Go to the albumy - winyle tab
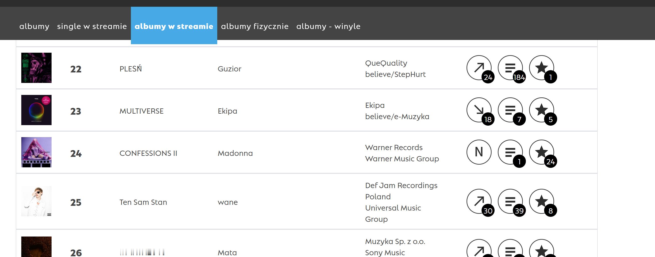Image resolution: width=655 pixels, height=257 pixels. pyautogui.click(x=328, y=26)
